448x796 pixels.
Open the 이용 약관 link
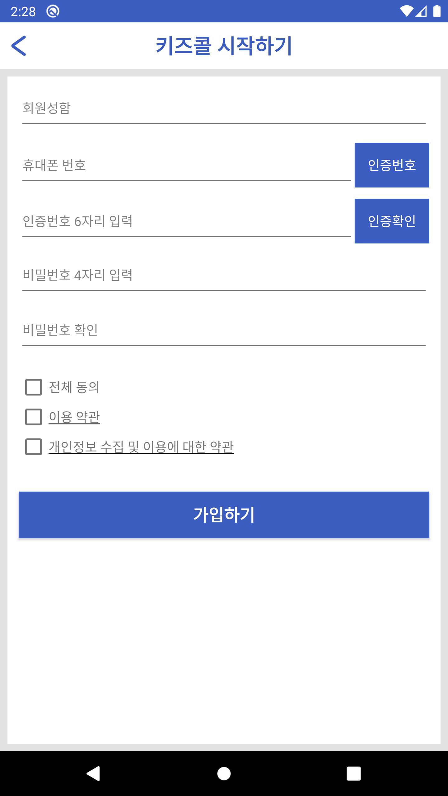pyautogui.click(x=74, y=417)
